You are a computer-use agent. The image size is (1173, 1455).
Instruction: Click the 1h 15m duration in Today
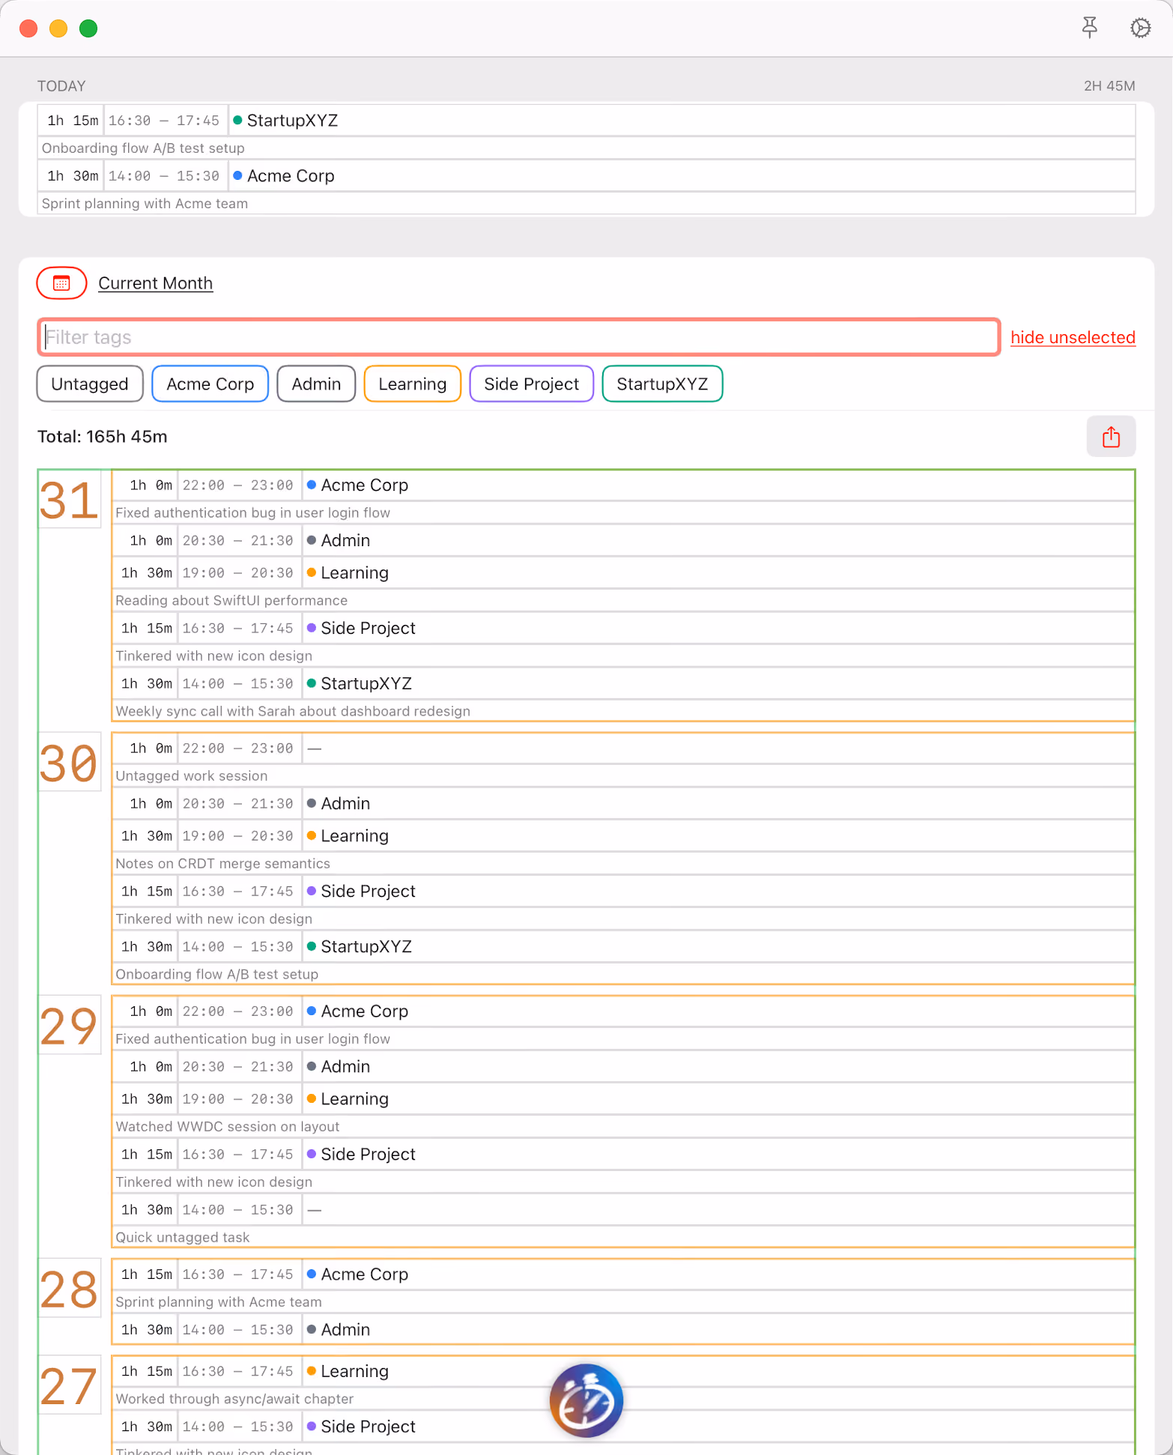point(73,121)
